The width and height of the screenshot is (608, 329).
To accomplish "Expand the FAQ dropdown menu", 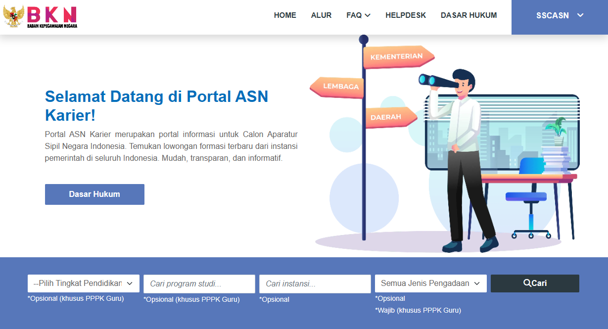I will [358, 15].
